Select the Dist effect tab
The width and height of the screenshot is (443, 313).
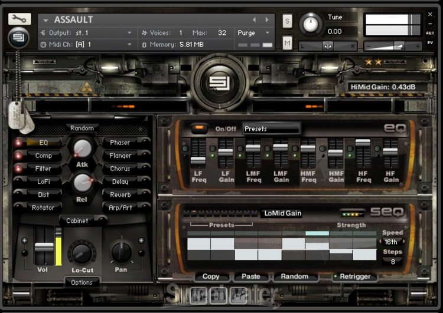click(43, 195)
